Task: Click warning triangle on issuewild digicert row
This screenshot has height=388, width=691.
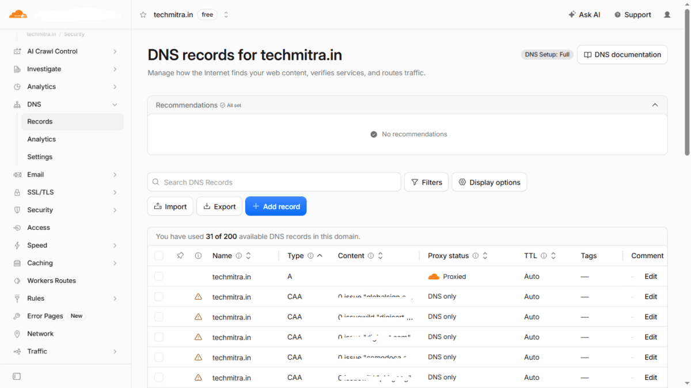Action: [x=198, y=317]
